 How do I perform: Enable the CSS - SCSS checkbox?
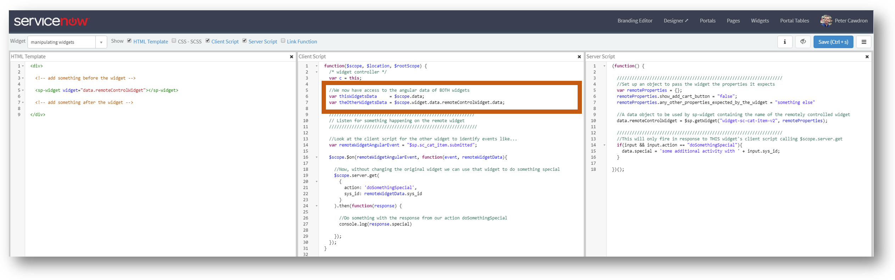click(x=174, y=41)
